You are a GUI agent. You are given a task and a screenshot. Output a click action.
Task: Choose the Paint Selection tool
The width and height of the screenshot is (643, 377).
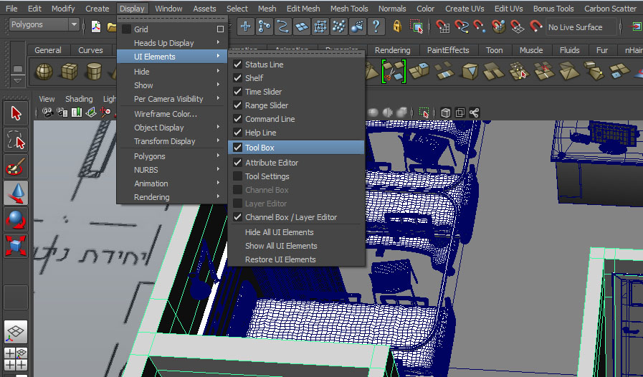(16, 166)
